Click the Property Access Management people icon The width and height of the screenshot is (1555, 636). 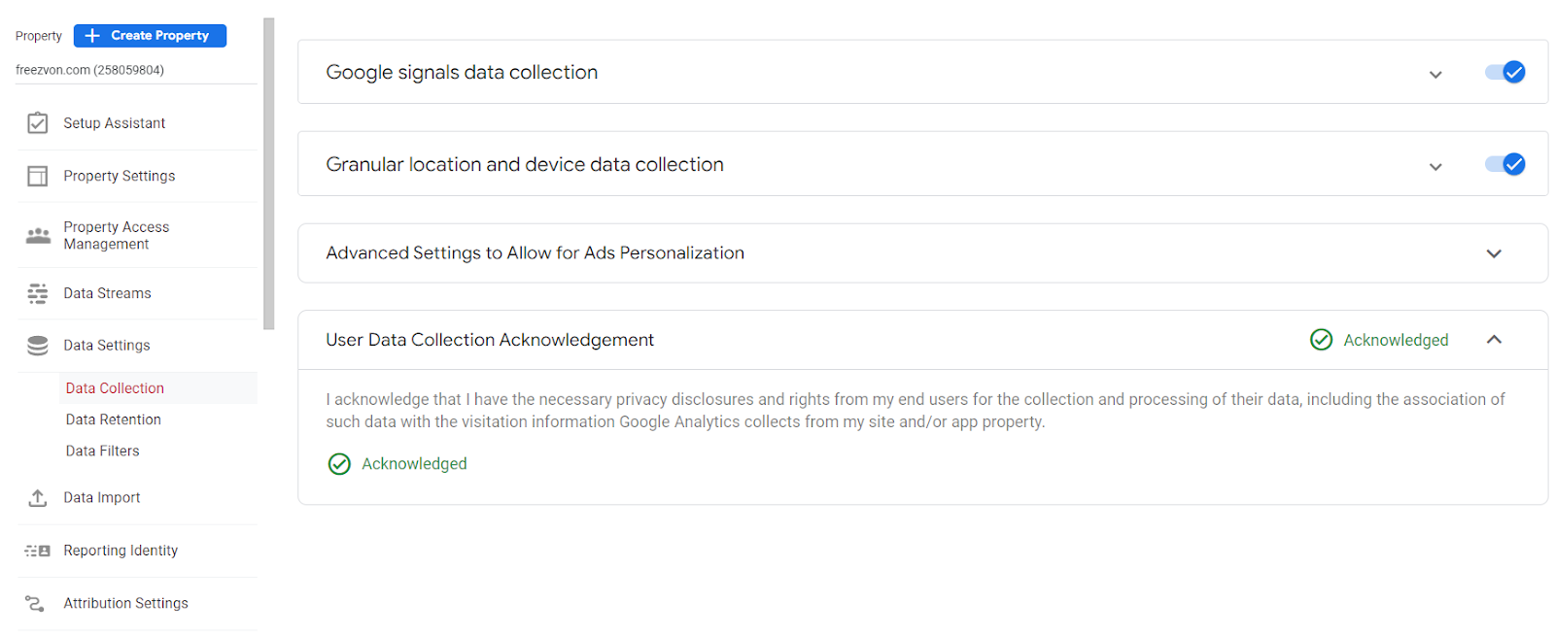click(x=38, y=236)
